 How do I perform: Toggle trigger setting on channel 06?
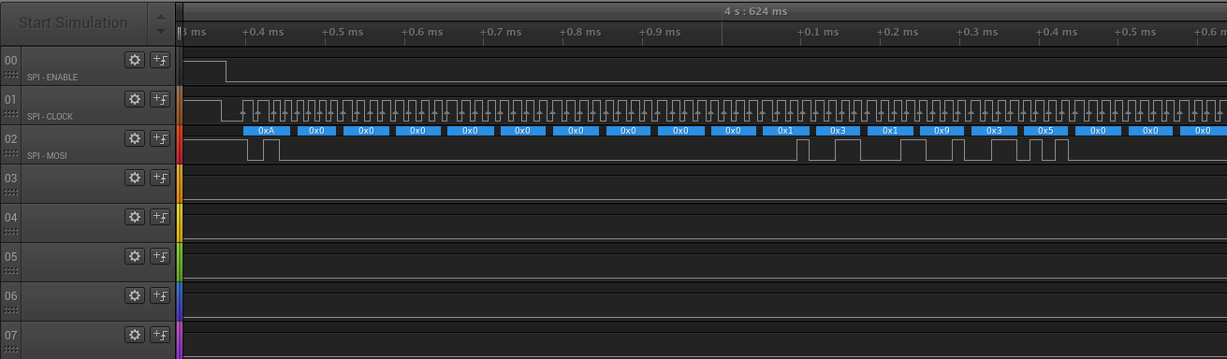(160, 295)
